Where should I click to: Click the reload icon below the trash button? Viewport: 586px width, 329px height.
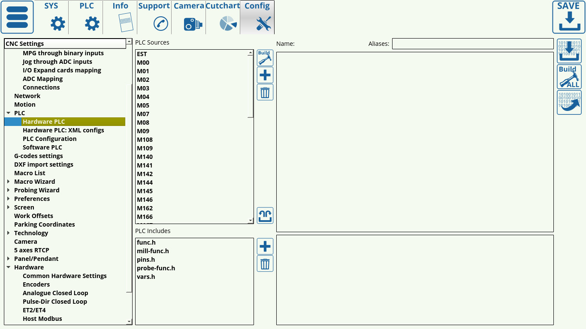[x=265, y=215]
